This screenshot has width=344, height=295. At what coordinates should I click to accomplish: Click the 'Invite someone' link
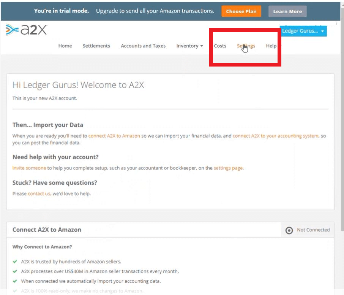point(29,168)
